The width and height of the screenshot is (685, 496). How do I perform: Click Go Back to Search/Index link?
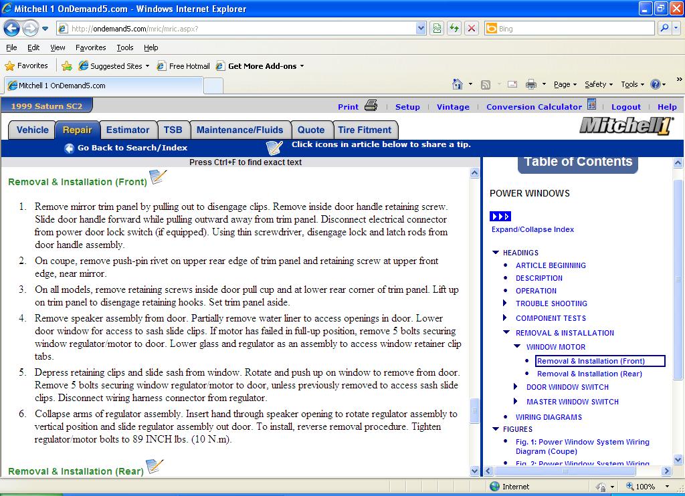pos(132,148)
